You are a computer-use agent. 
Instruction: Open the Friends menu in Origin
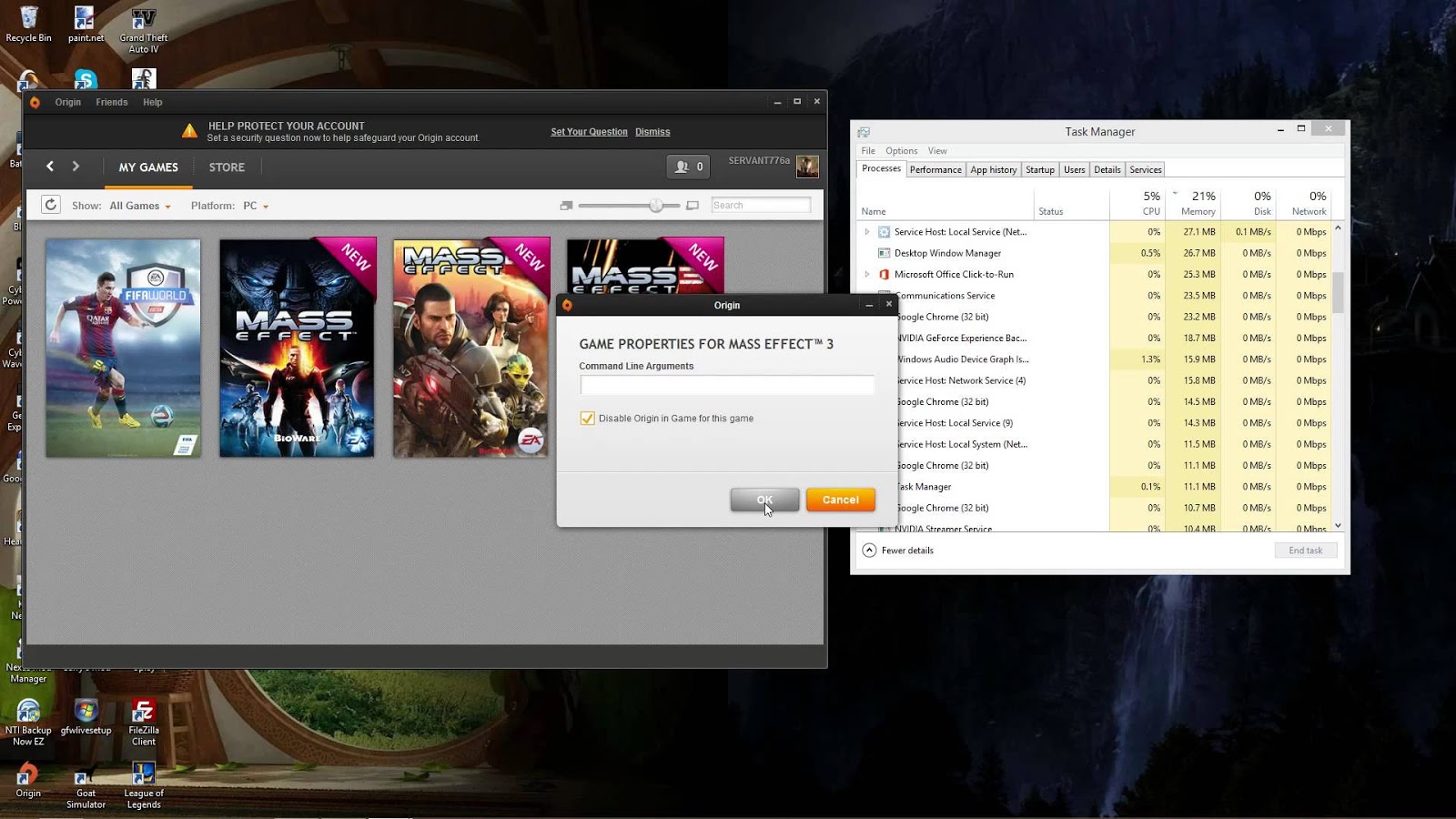[112, 102]
